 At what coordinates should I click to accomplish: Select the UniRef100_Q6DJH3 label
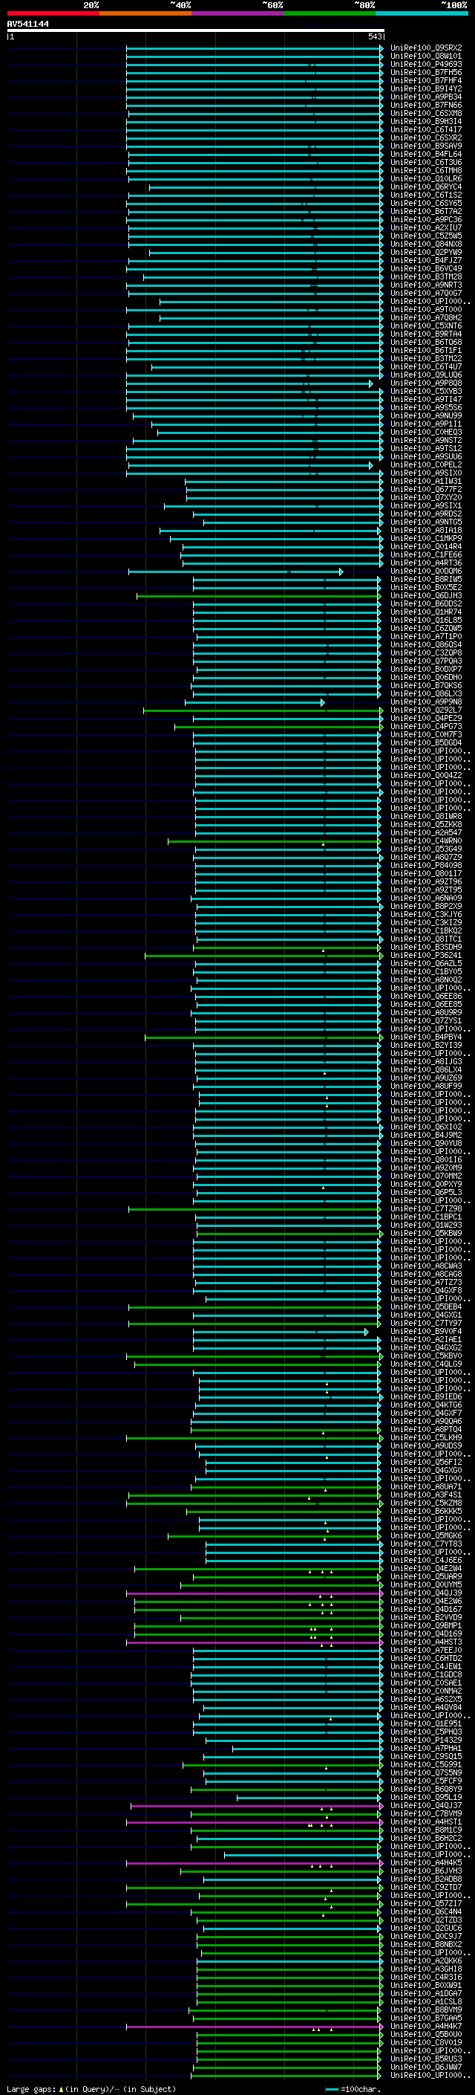point(426,596)
